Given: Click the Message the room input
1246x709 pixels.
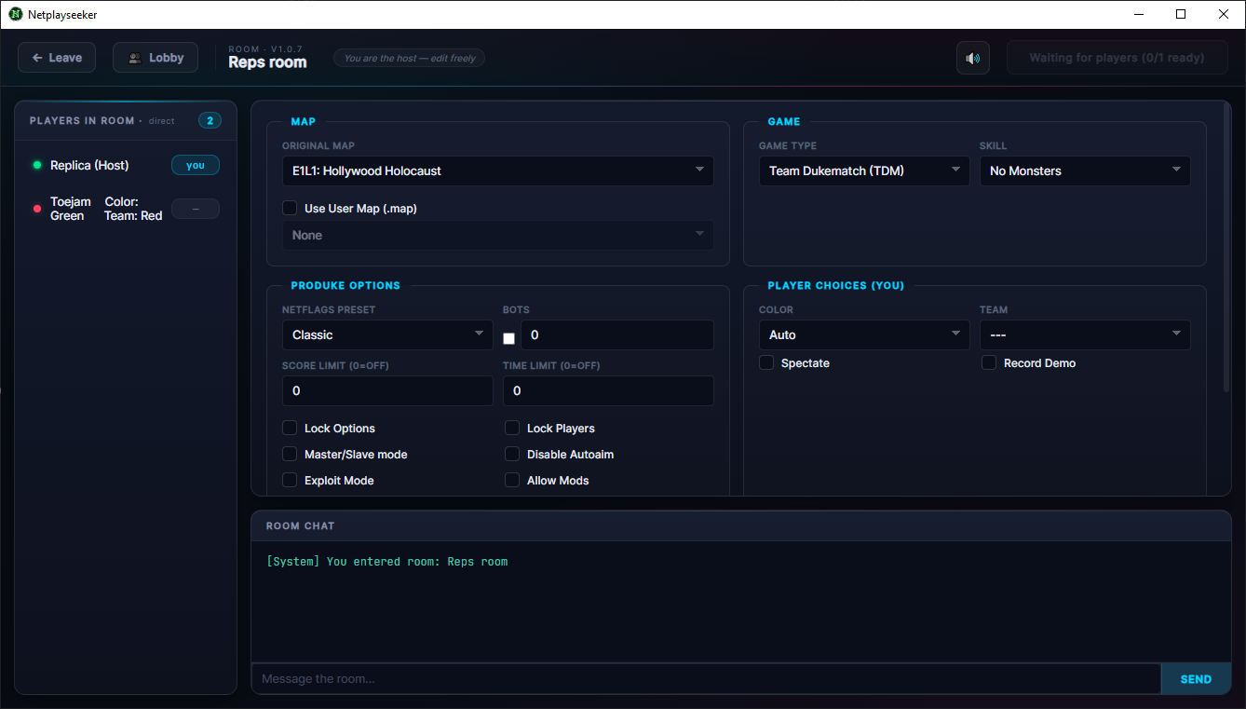Looking at the screenshot, I should pos(706,679).
